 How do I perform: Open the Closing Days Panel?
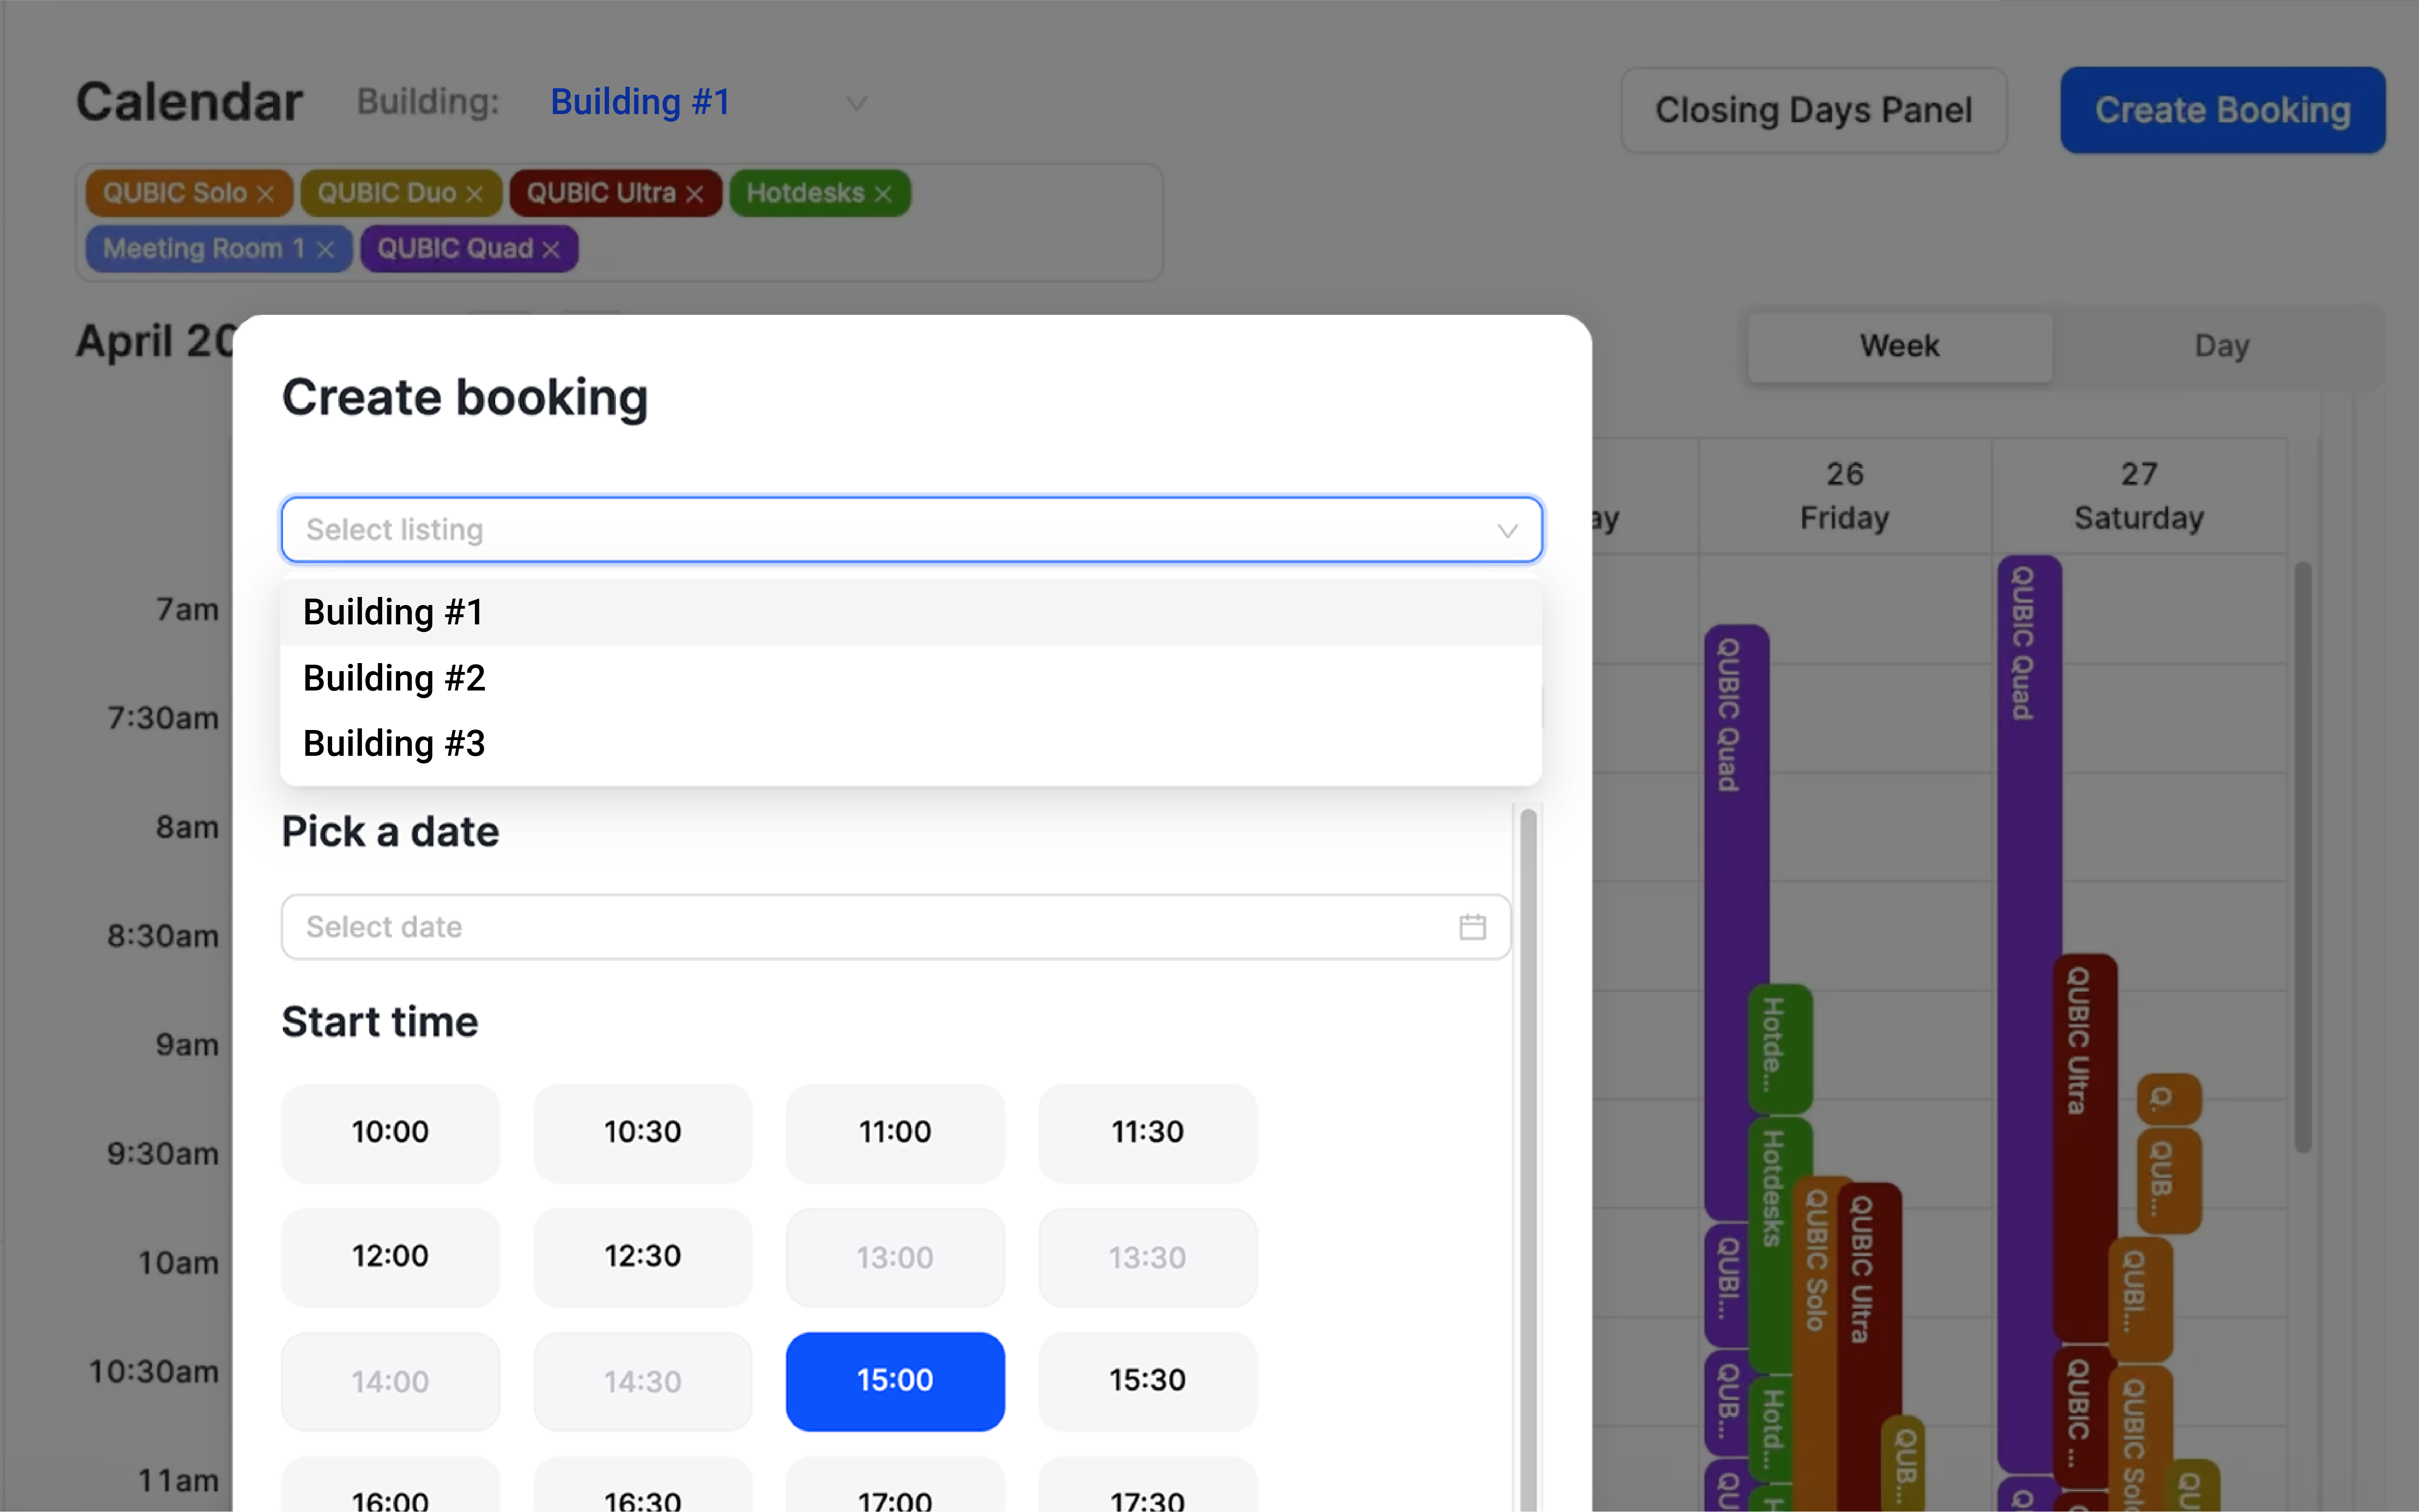(1813, 110)
